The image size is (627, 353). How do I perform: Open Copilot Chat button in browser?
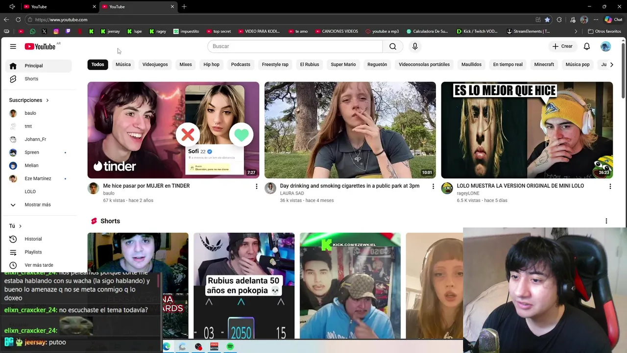613,20
